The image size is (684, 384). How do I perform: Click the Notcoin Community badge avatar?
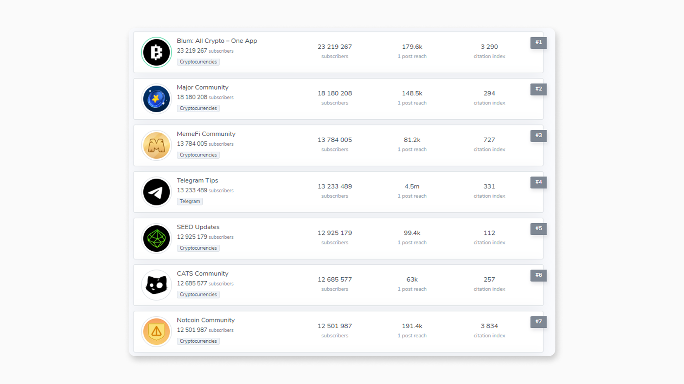click(x=156, y=332)
